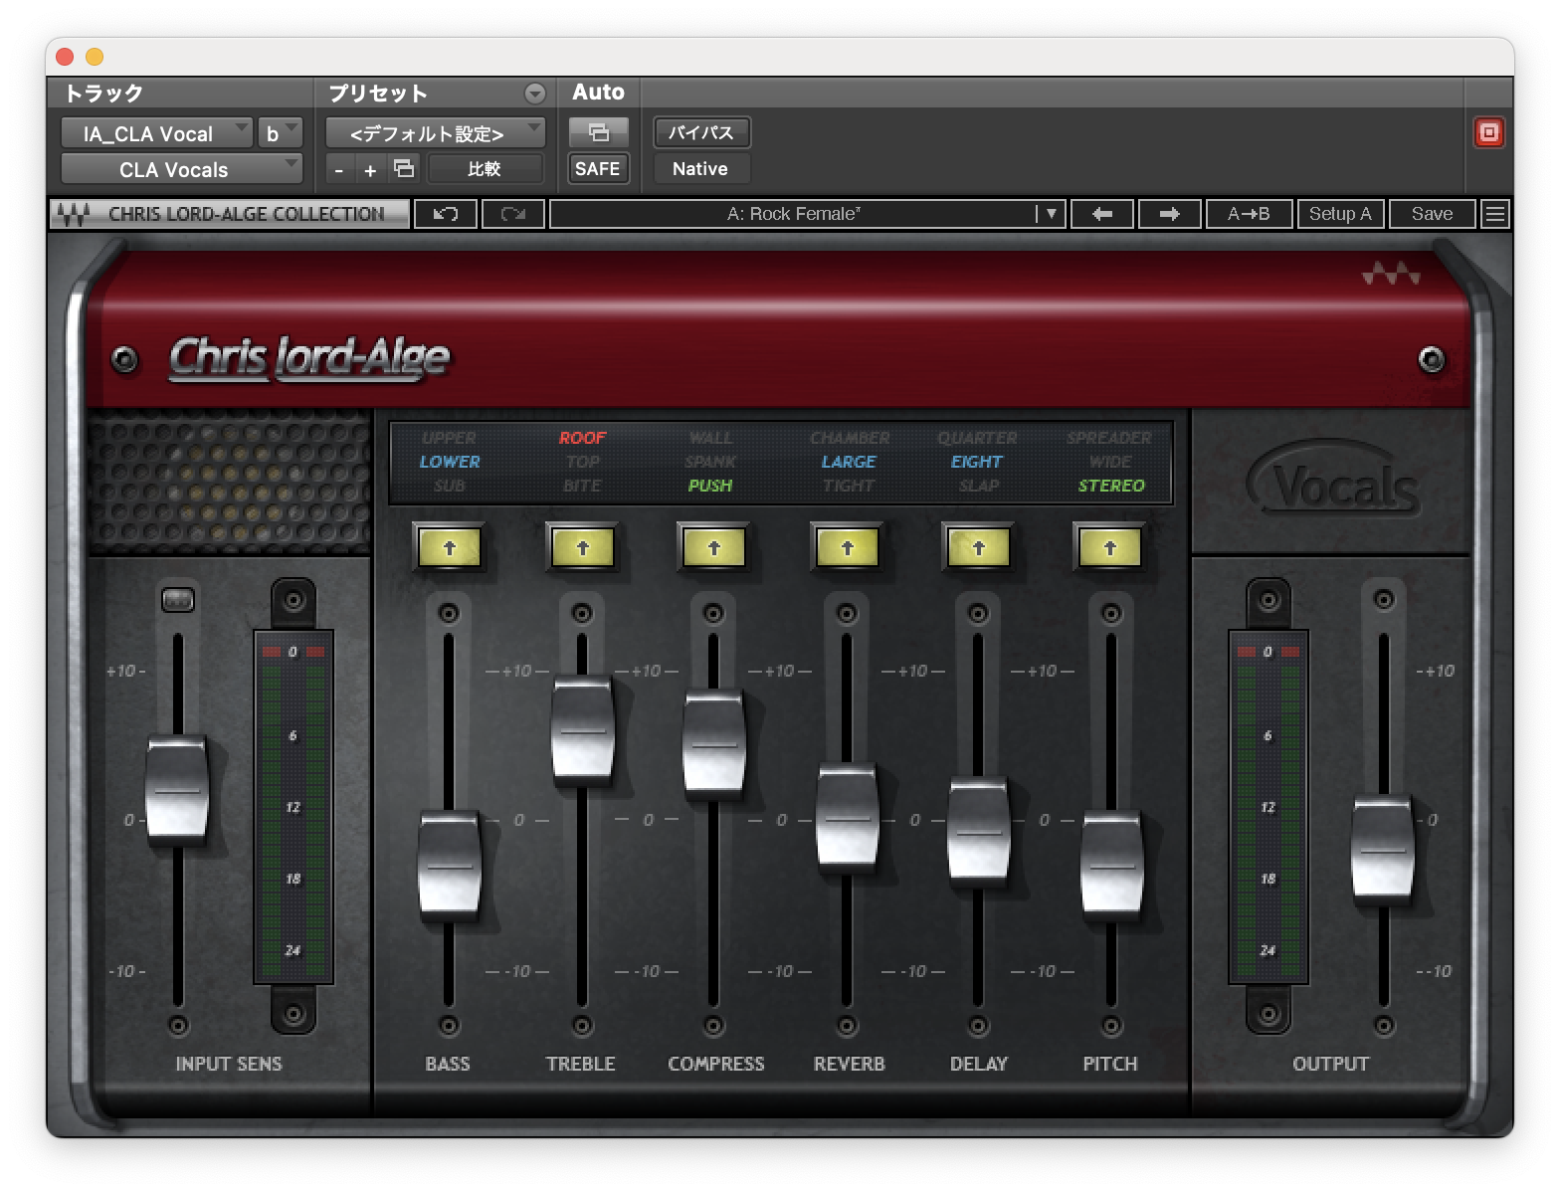Click the small button above Input Sens fader
This screenshot has height=1192, width=1560.
178,599
